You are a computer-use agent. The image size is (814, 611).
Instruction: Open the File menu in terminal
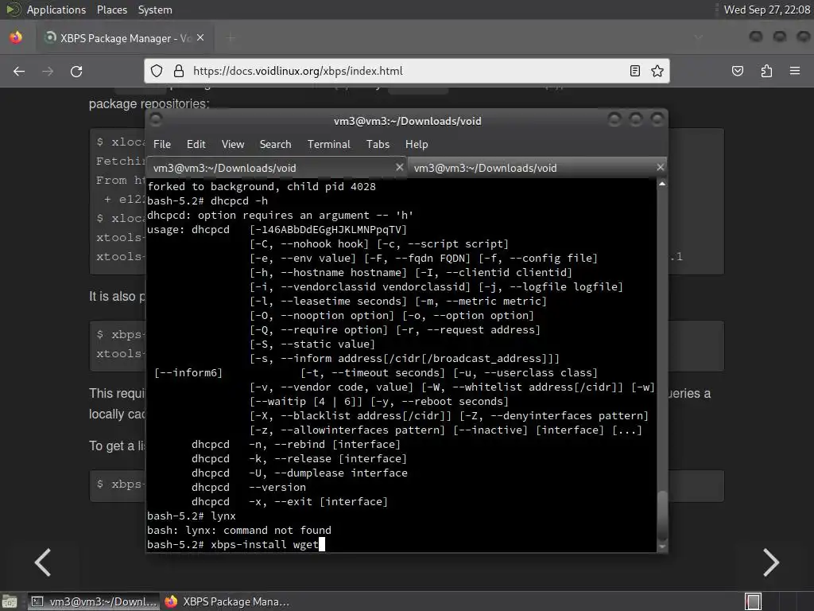coord(162,145)
